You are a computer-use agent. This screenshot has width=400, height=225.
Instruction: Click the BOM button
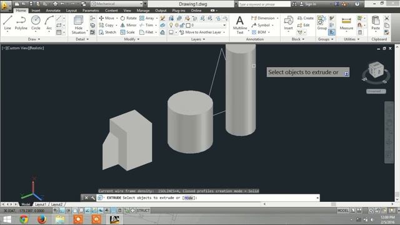260,32
